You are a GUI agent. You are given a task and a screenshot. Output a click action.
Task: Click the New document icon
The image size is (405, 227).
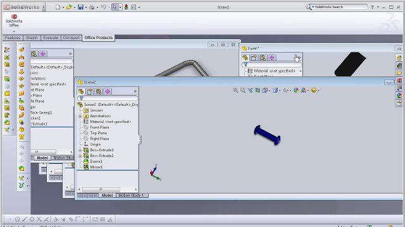tap(58, 7)
